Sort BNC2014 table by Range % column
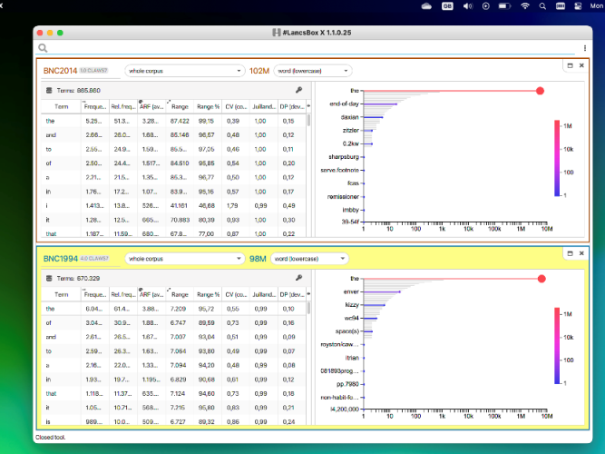 point(208,106)
